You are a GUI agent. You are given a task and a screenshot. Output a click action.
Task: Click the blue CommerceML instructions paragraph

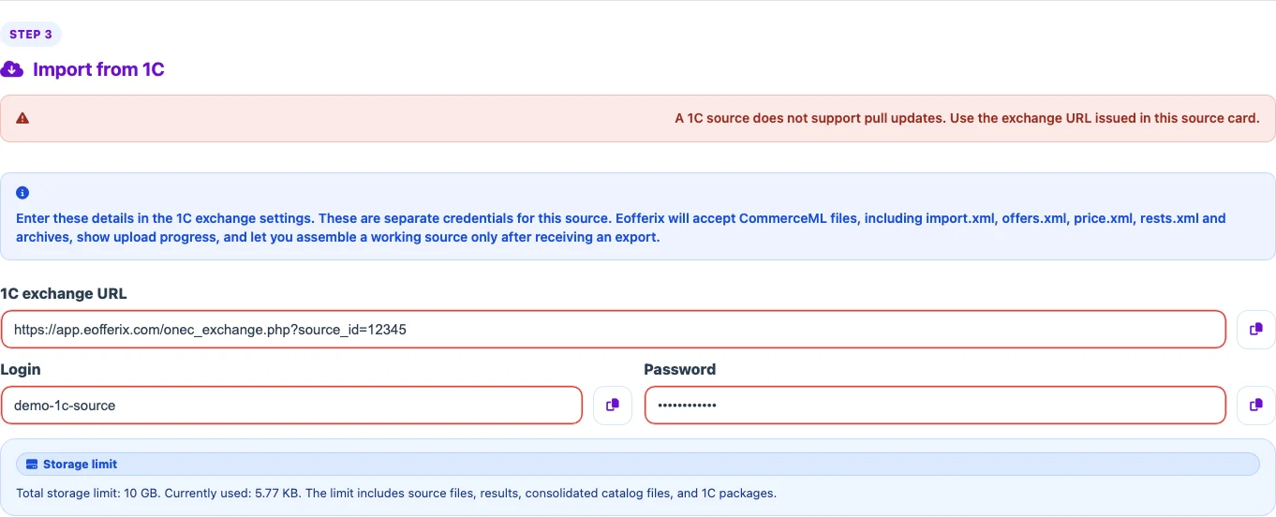pyautogui.click(x=621, y=228)
